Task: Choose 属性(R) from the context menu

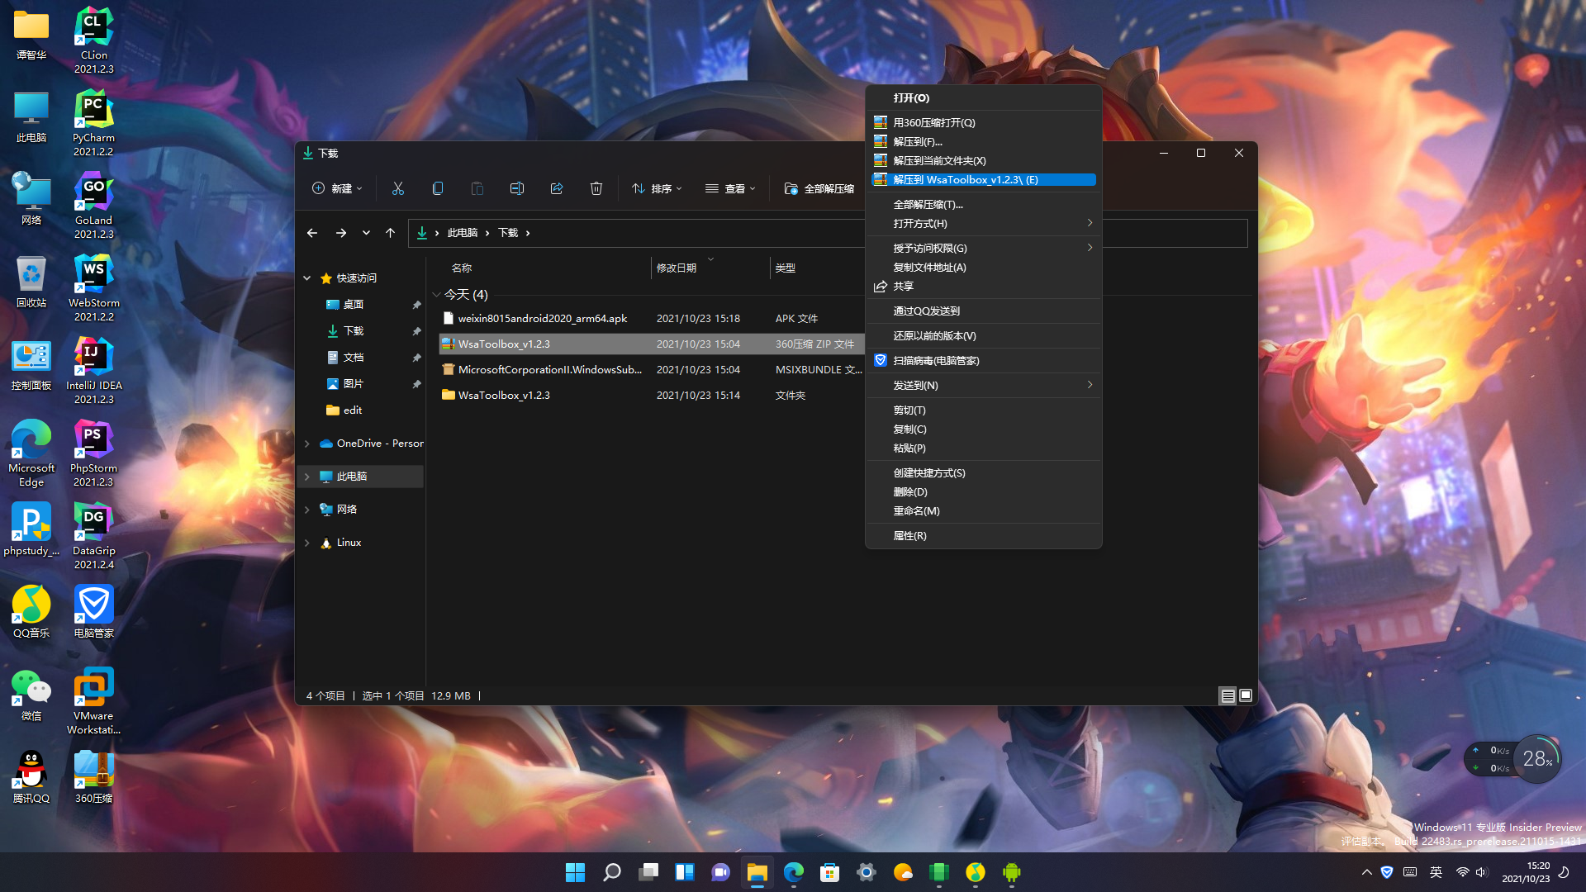Action: point(909,535)
